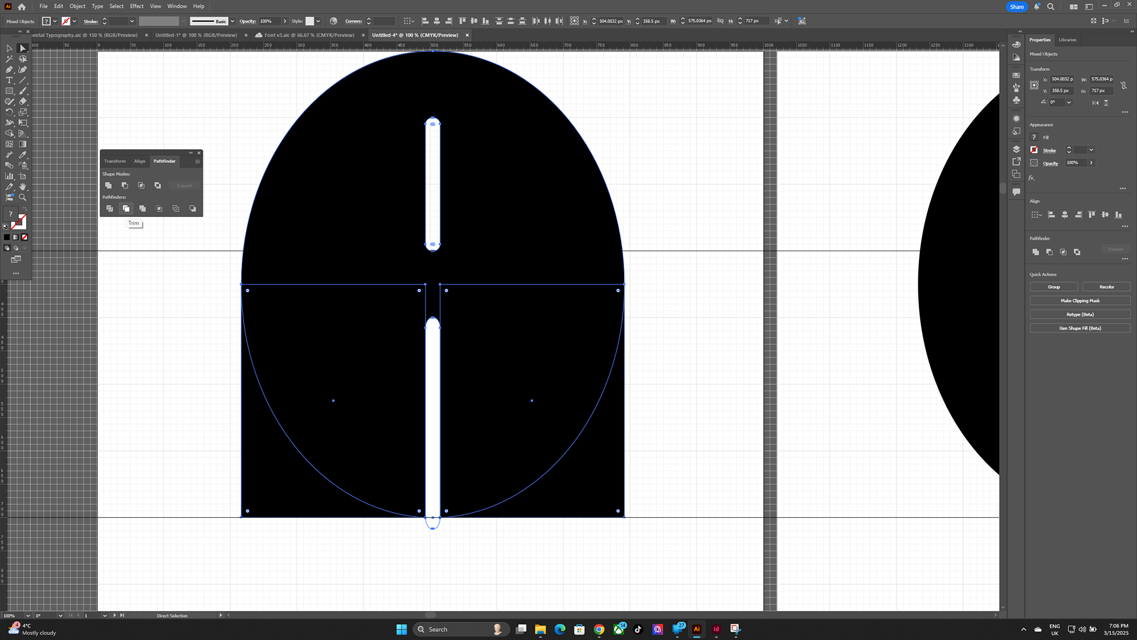Click the Unite shape mode icon

click(x=108, y=185)
